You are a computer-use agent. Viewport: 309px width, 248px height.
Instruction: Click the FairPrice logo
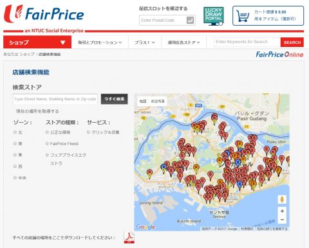click(x=44, y=14)
